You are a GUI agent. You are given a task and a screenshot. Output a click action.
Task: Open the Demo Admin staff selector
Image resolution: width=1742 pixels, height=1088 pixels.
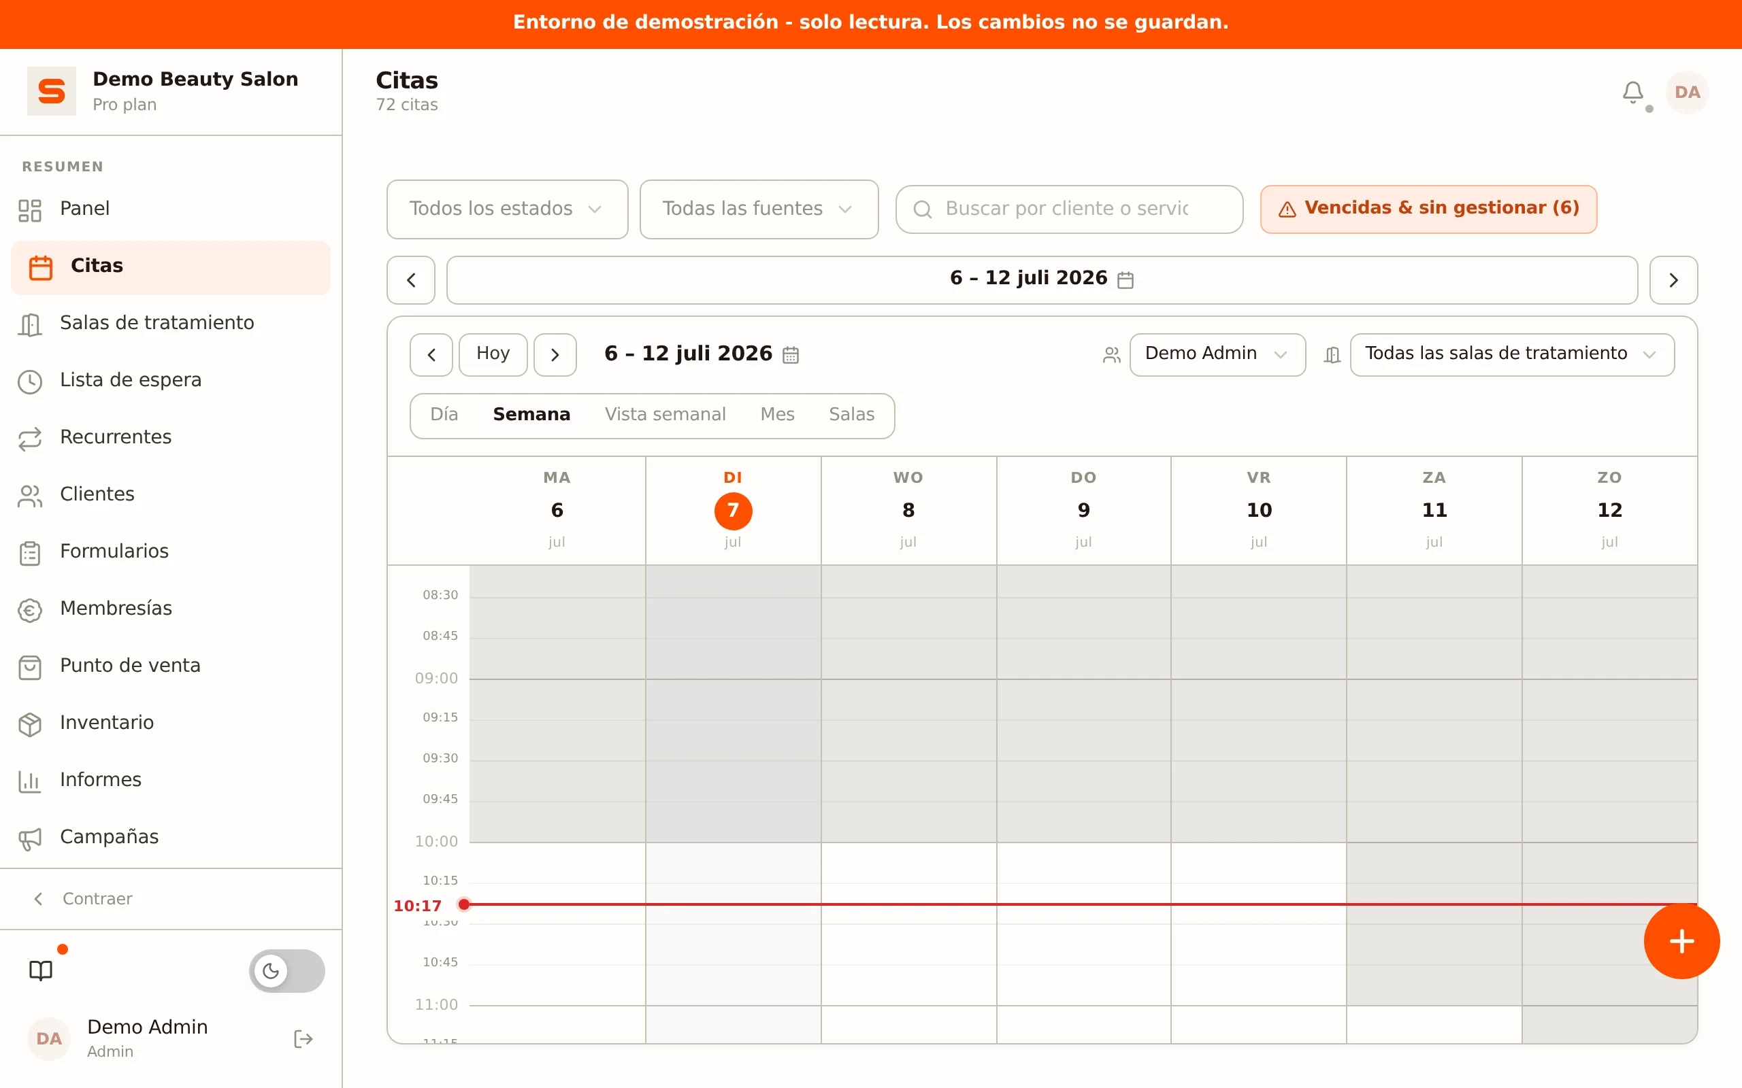click(1217, 354)
